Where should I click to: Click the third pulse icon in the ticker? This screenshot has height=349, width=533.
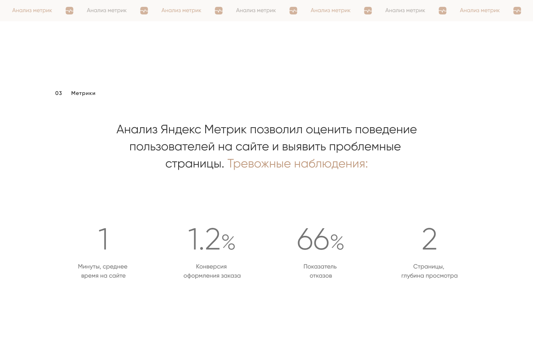(219, 11)
